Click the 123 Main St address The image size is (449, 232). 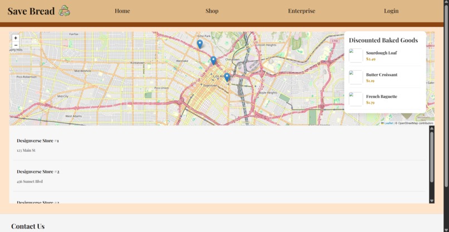(26, 150)
